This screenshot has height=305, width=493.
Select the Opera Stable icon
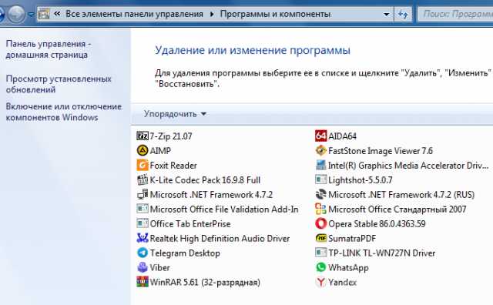[x=320, y=223]
